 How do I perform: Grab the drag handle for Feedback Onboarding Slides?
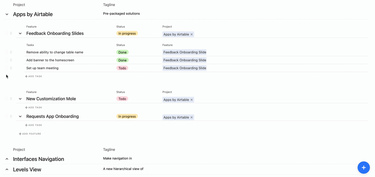11,33
